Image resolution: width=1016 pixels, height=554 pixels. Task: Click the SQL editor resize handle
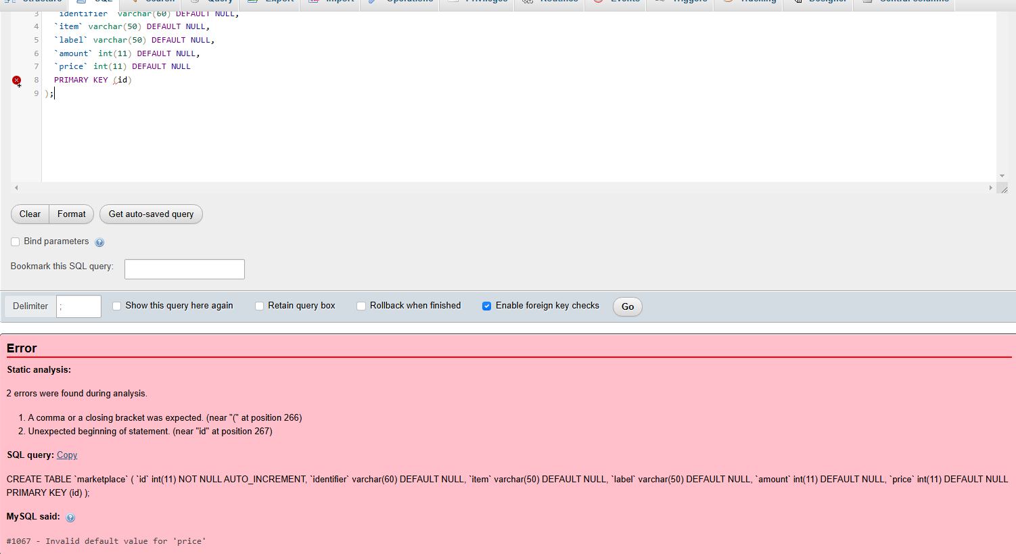click(x=1003, y=189)
